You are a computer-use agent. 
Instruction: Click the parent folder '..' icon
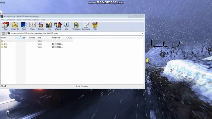pyautogui.click(x=2, y=41)
